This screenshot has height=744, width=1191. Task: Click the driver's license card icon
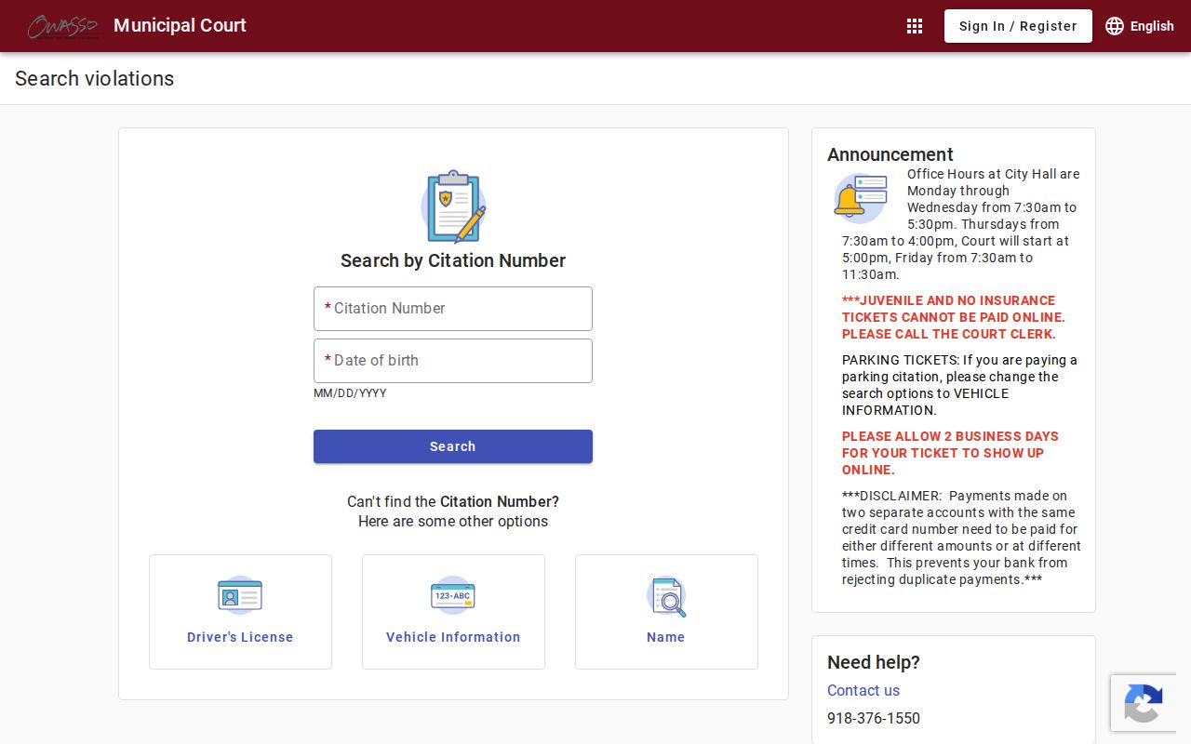(x=240, y=595)
